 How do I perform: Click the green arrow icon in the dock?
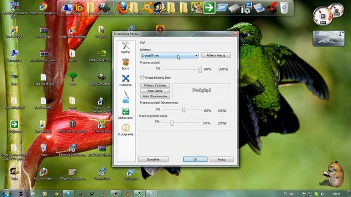pos(209,8)
